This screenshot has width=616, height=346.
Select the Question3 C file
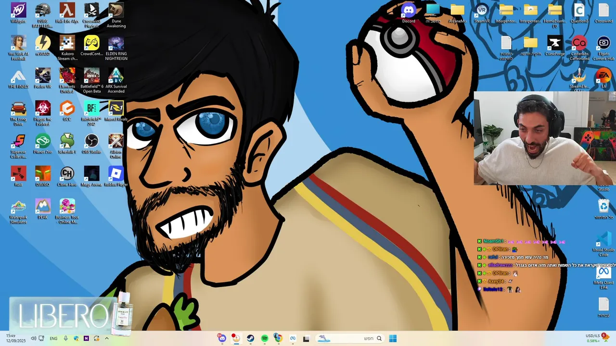pyautogui.click(x=579, y=13)
